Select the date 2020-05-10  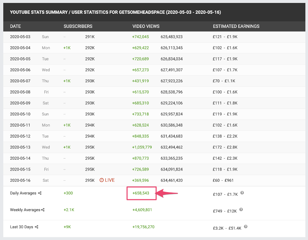click(20, 114)
